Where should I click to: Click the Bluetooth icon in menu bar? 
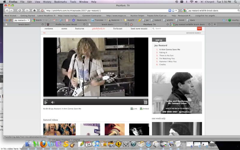tap(187, 2)
